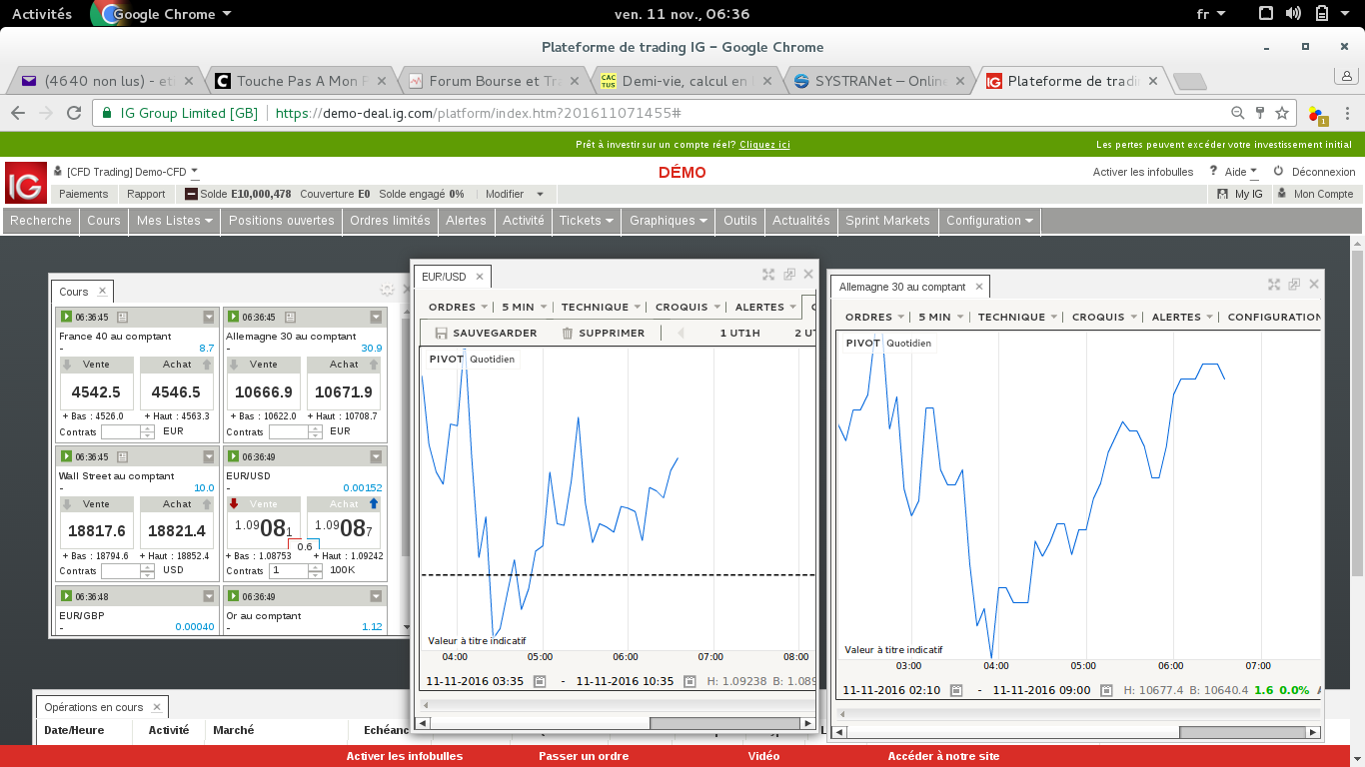Open end date calendar in EUR/USD chart
The height and width of the screenshot is (767, 1365).
pos(689,681)
